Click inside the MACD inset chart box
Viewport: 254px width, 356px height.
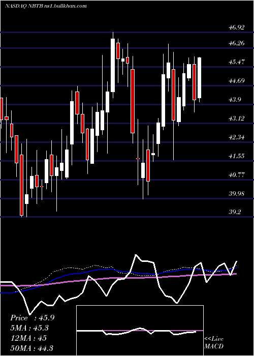[140, 331]
